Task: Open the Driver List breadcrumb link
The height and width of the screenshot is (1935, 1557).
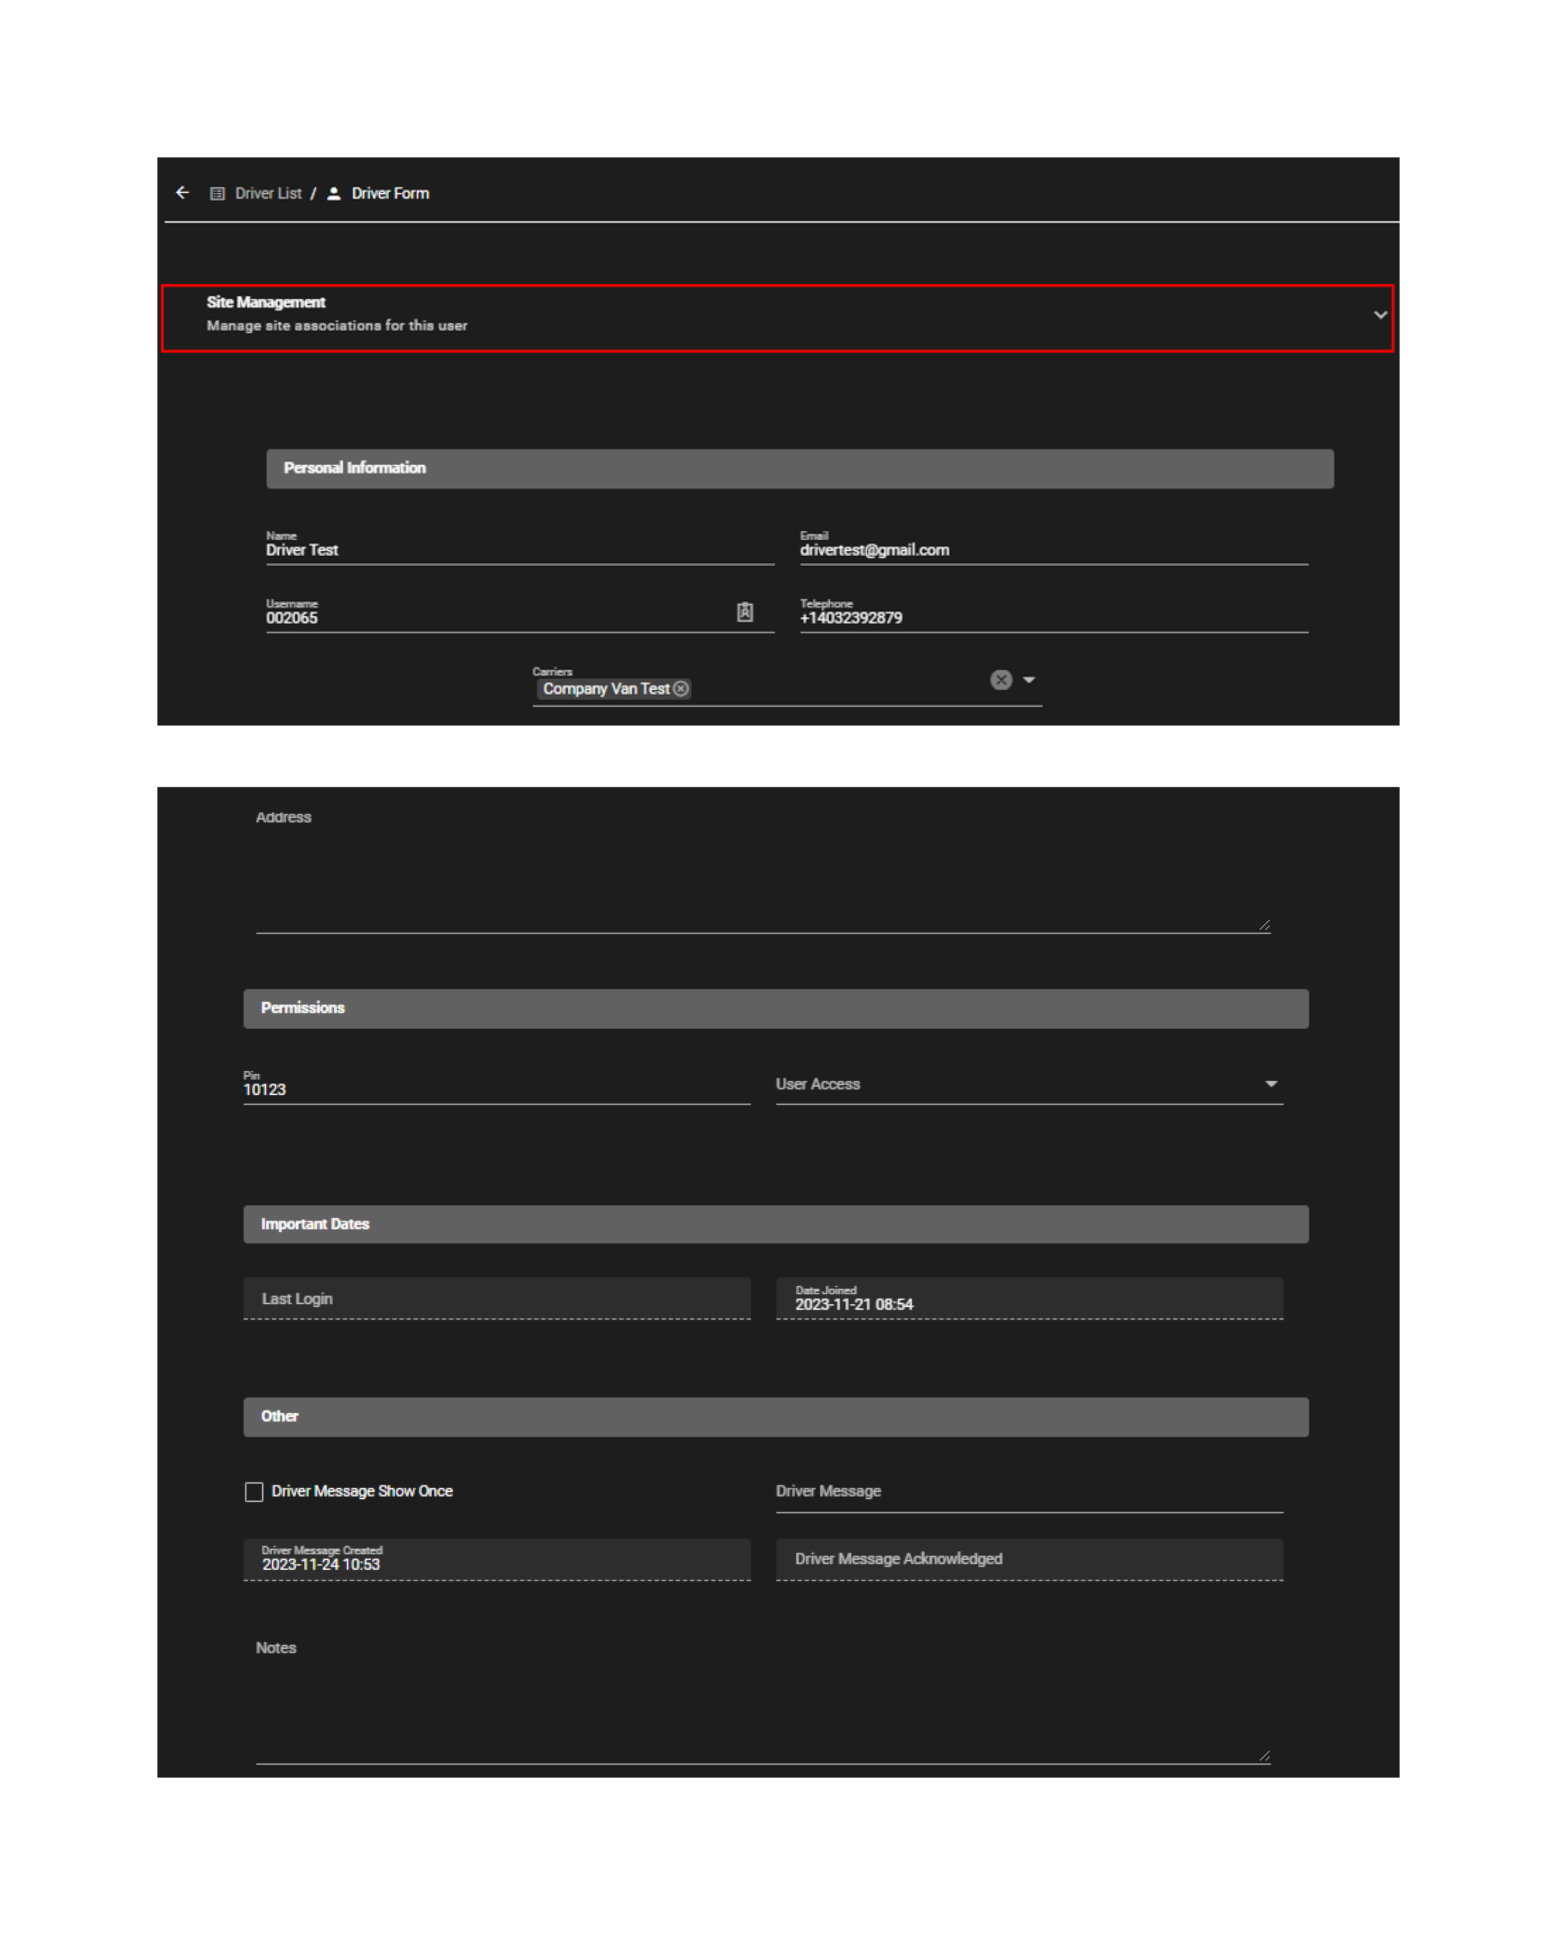Action: coord(268,194)
